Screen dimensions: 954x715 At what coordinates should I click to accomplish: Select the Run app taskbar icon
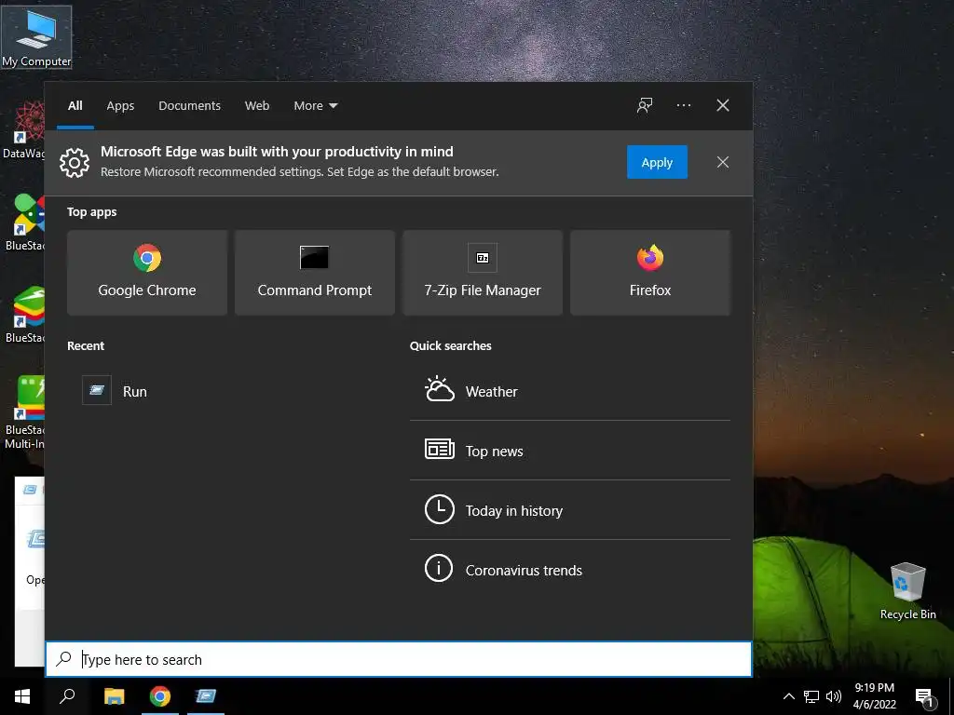coord(206,696)
